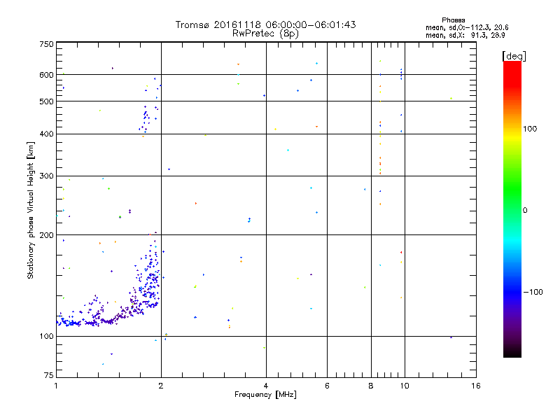Click the plot title 'Tromsø 20161118 06:00:00-06:01:43'
The image size is (560, 420).
265,24
